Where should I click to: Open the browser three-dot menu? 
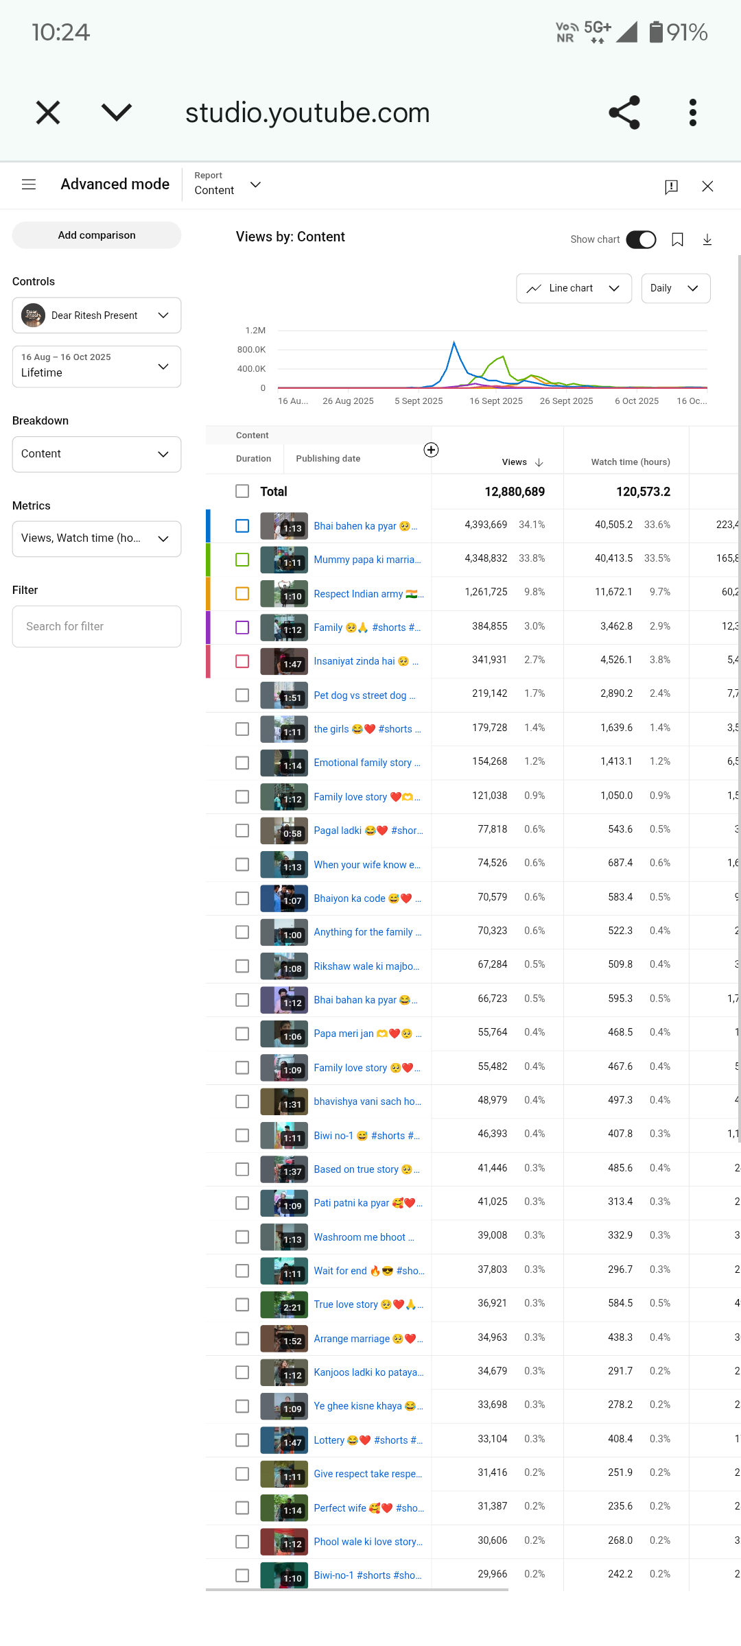click(692, 112)
